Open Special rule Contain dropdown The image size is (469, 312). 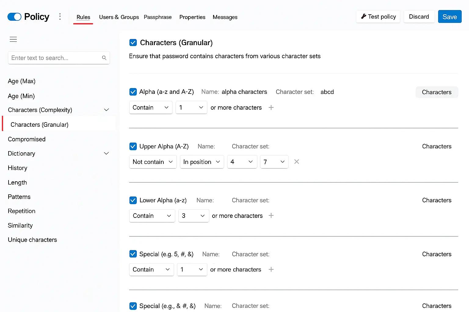click(x=151, y=270)
